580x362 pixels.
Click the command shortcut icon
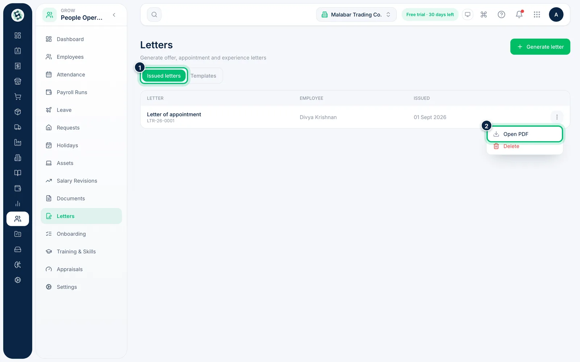tap(484, 14)
